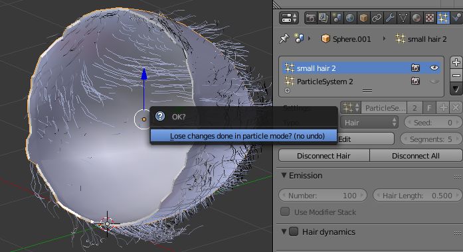Click the Emission panel drag grip
Screen dimensions: 463x252
[458, 177]
